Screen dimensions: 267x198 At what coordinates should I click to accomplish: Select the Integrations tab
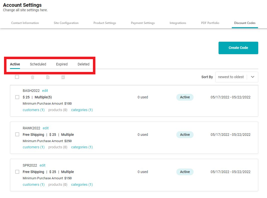(x=178, y=23)
